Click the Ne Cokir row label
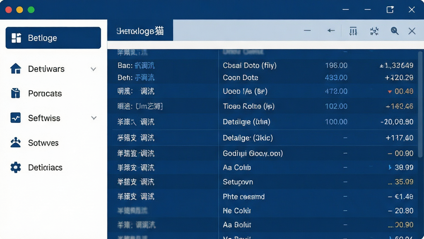The width and height of the screenshot is (424, 239). (x=237, y=210)
